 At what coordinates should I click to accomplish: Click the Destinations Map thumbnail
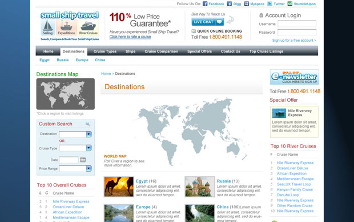point(66,94)
